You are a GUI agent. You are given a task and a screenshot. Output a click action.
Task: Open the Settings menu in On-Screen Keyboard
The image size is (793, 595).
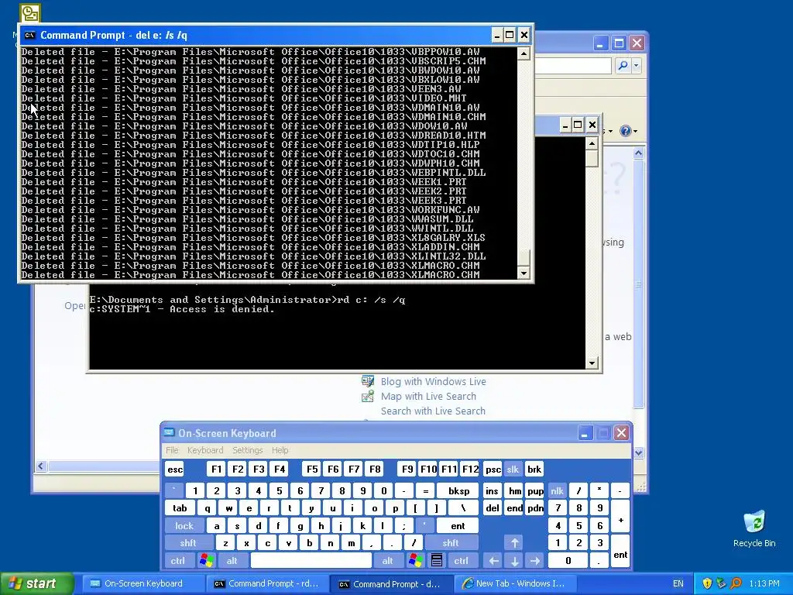[247, 450]
